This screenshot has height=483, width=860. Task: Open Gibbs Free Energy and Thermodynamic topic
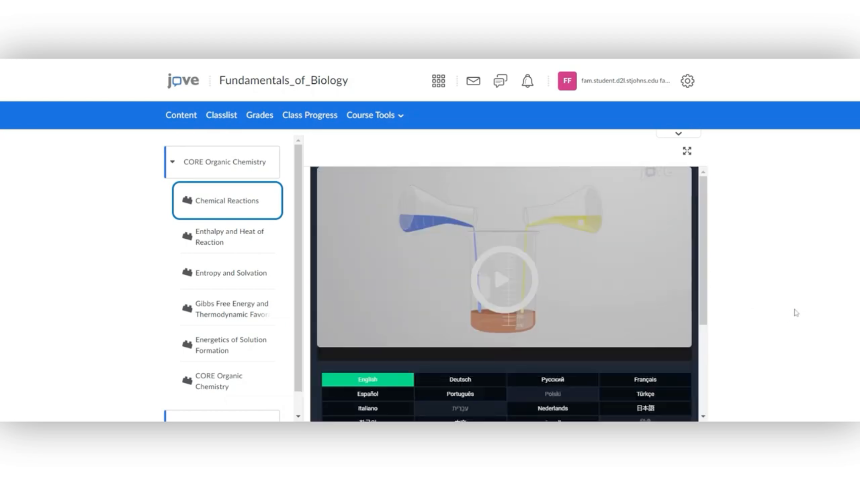pyautogui.click(x=232, y=309)
